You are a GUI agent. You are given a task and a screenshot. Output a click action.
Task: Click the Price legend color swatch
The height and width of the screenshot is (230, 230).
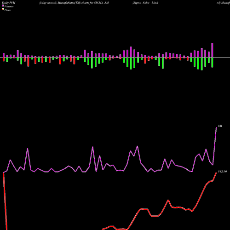click(3, 10)
